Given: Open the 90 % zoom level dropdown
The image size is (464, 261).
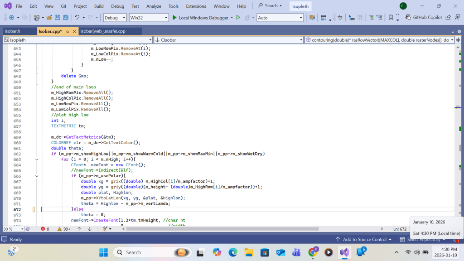Looking at the screenshot, I should click(22, 229).
